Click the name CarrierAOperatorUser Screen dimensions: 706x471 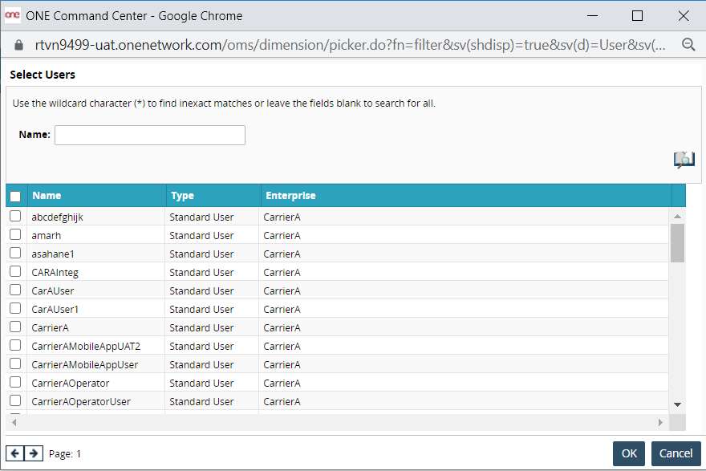pos(81,402)
